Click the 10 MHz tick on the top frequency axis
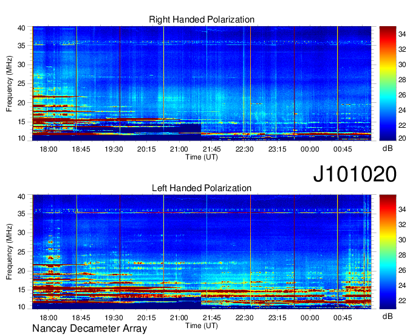The image size is (413, 336). coord(22,138)
